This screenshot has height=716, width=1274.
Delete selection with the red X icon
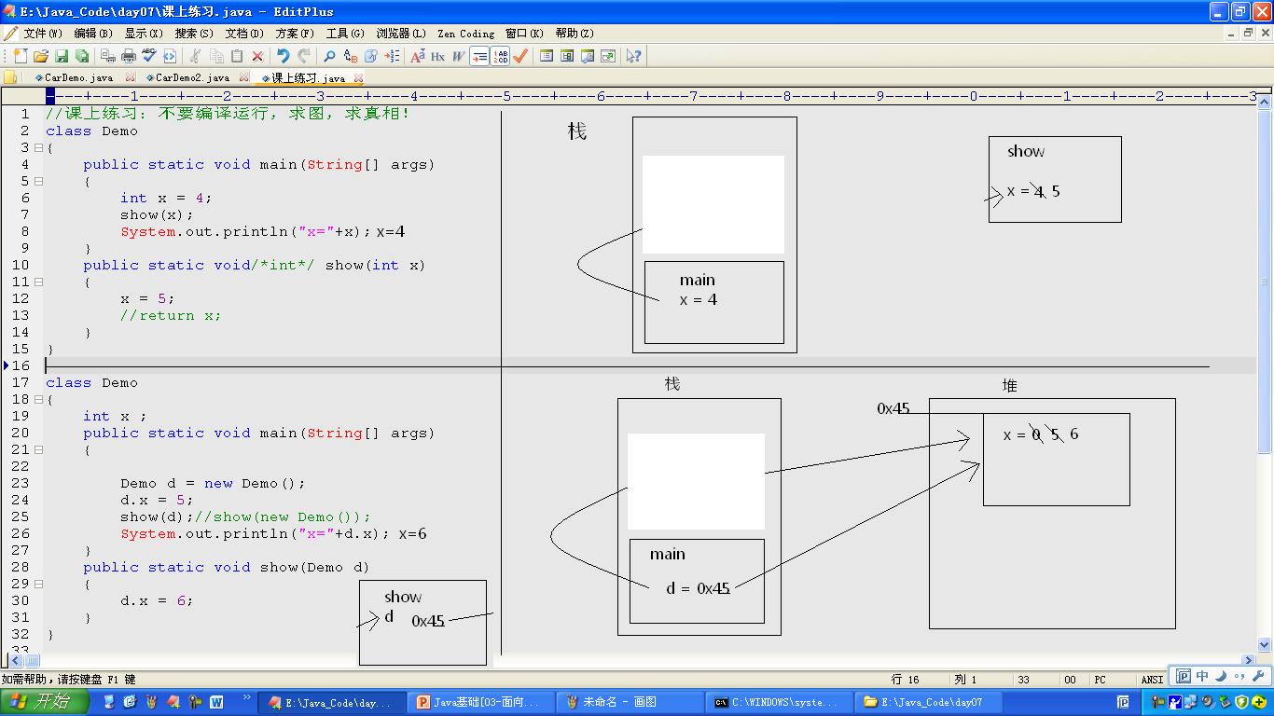pos(257,56)
